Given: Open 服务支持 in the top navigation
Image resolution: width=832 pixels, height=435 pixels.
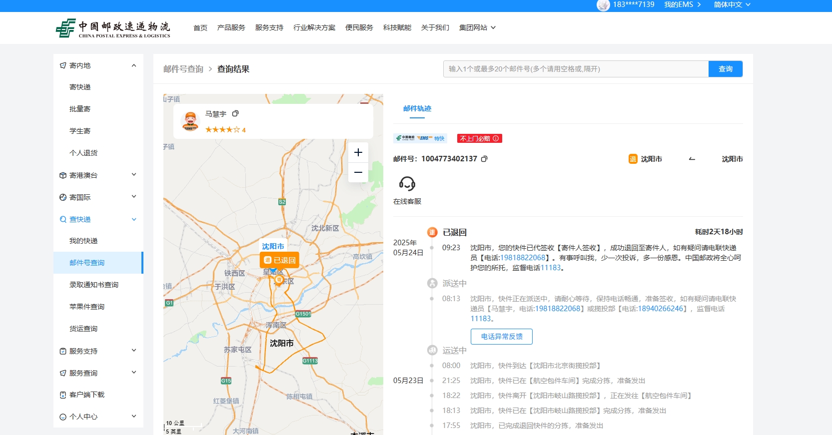Looking at the screenshot, I should (x=269, y=27).
